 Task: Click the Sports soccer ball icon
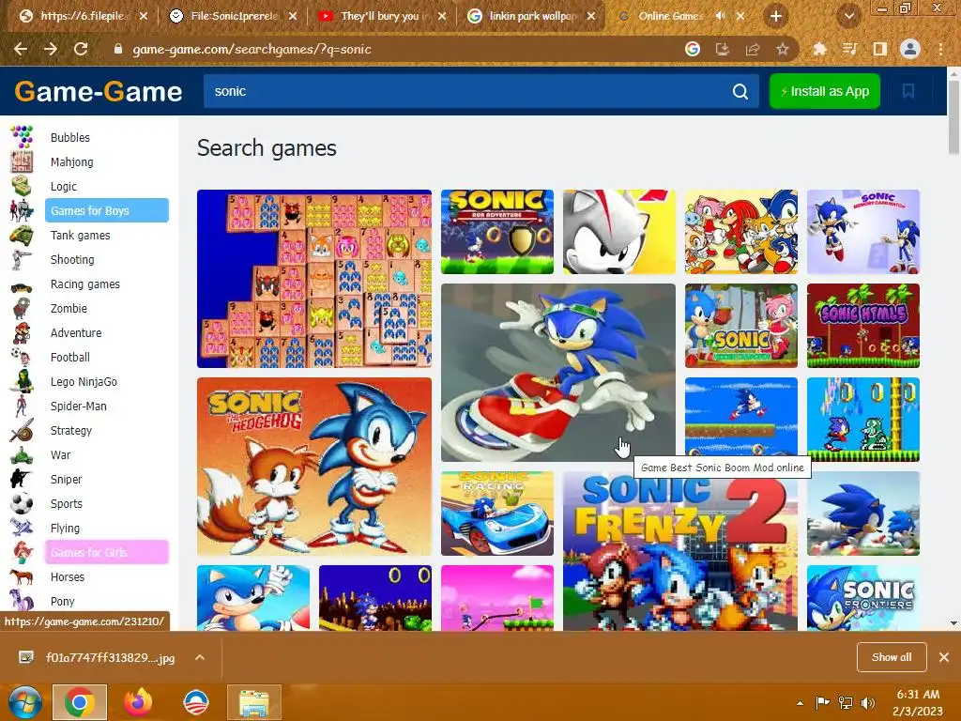coord(22,503)
